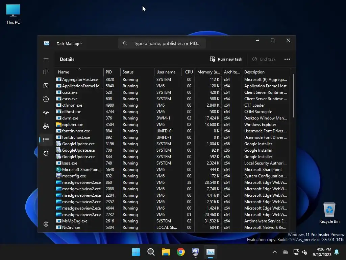Click the End task button
The image size is (346, 260).
[x=264, y=59]
